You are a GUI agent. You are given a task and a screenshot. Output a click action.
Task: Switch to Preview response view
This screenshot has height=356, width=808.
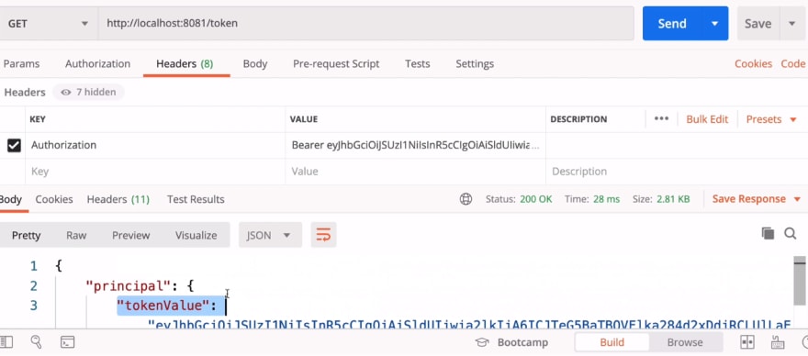(x=131, y=235)
